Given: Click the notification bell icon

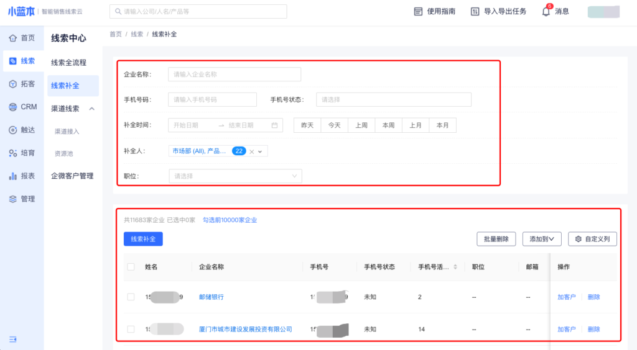Looking at the screenshot, I should coord(546,11).
